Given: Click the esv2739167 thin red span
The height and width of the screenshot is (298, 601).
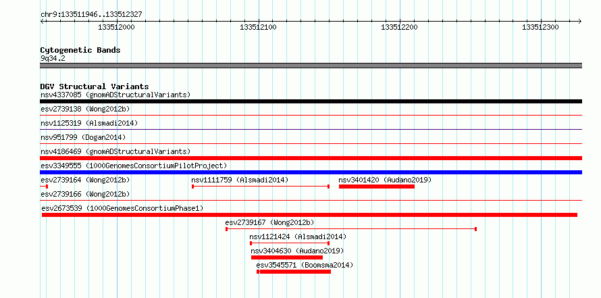Looking at the screenshot, I should pyautogui.click(x=351, y=229).
